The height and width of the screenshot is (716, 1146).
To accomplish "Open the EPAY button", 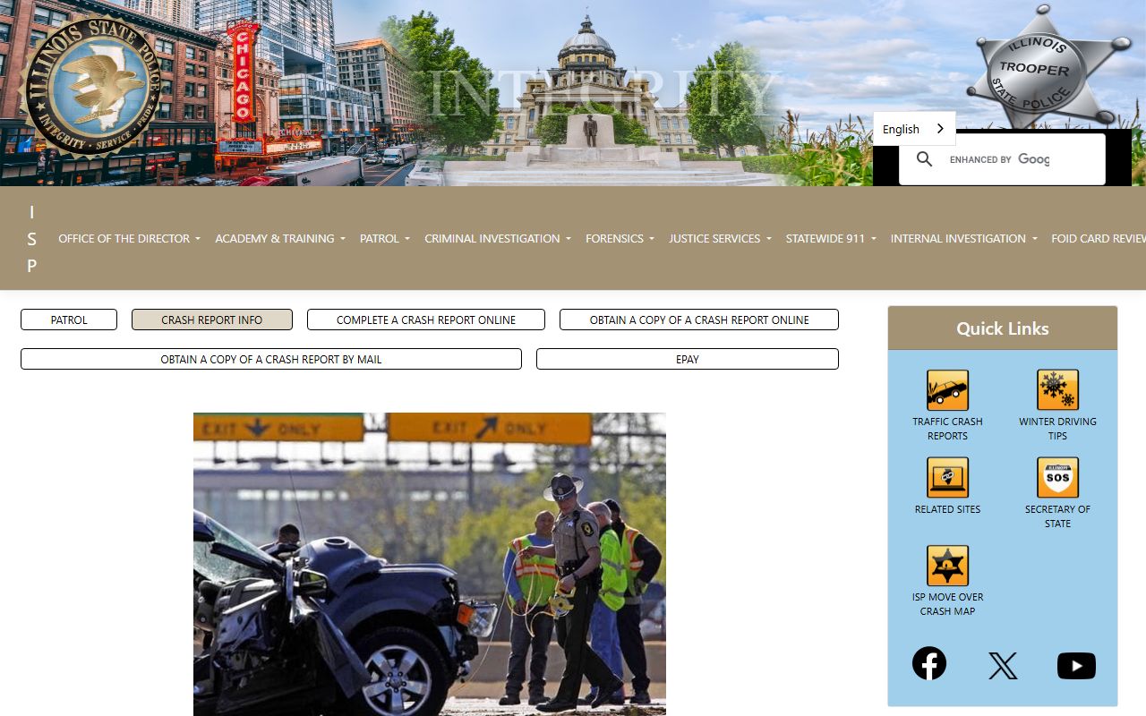I will [688, 359].
